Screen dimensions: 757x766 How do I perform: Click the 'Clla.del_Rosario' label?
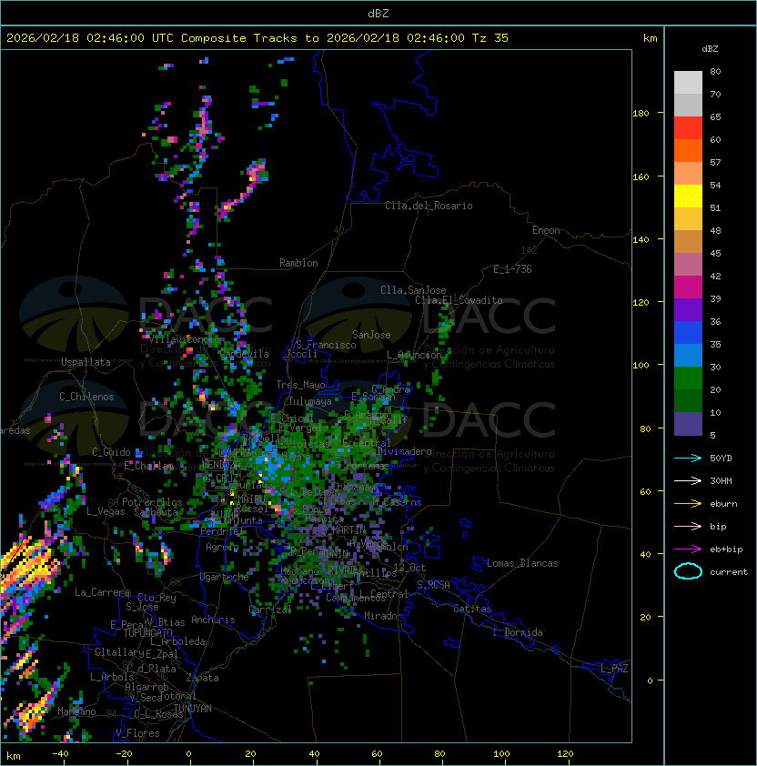429,206
